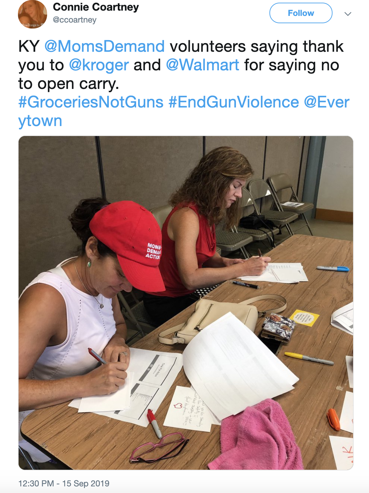Click the tweet text "volunteers saying thank"
The width and height of the screenshot is (369, 493).
tap(257, 46)
